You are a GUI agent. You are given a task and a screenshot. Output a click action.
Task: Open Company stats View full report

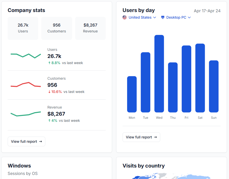(x=26, y=141)
